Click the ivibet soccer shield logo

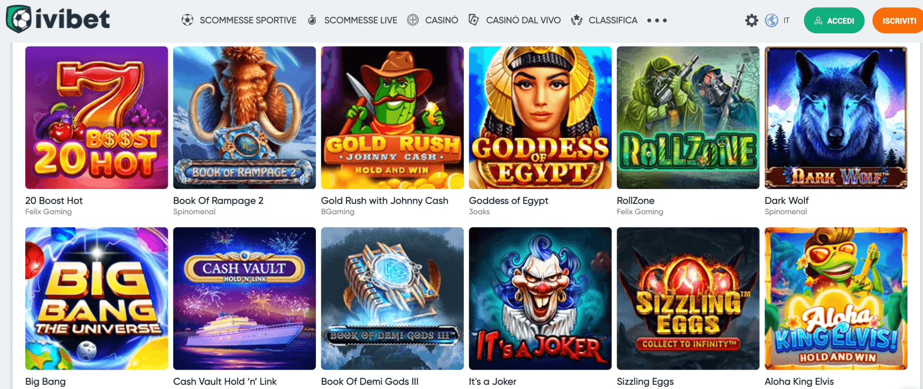[18, 19]
